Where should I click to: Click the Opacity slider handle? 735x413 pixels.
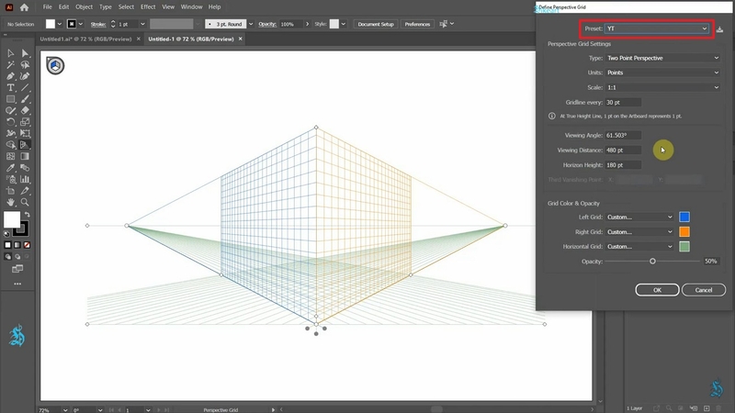652,262
